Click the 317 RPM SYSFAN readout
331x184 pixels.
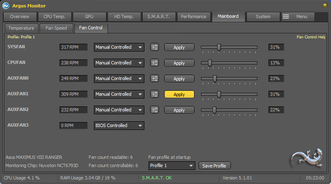(x=74, y=47)
